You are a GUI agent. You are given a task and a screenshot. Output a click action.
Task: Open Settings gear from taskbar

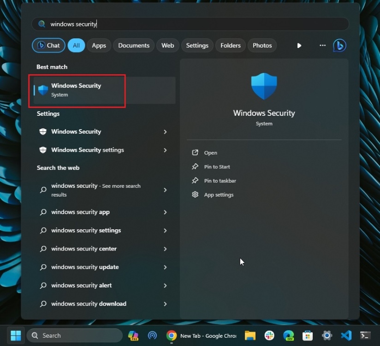click(327, 335)
